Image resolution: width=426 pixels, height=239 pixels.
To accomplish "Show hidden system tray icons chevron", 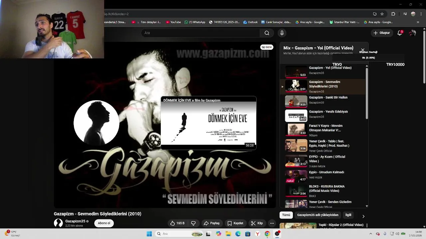I will coord(371,234).
